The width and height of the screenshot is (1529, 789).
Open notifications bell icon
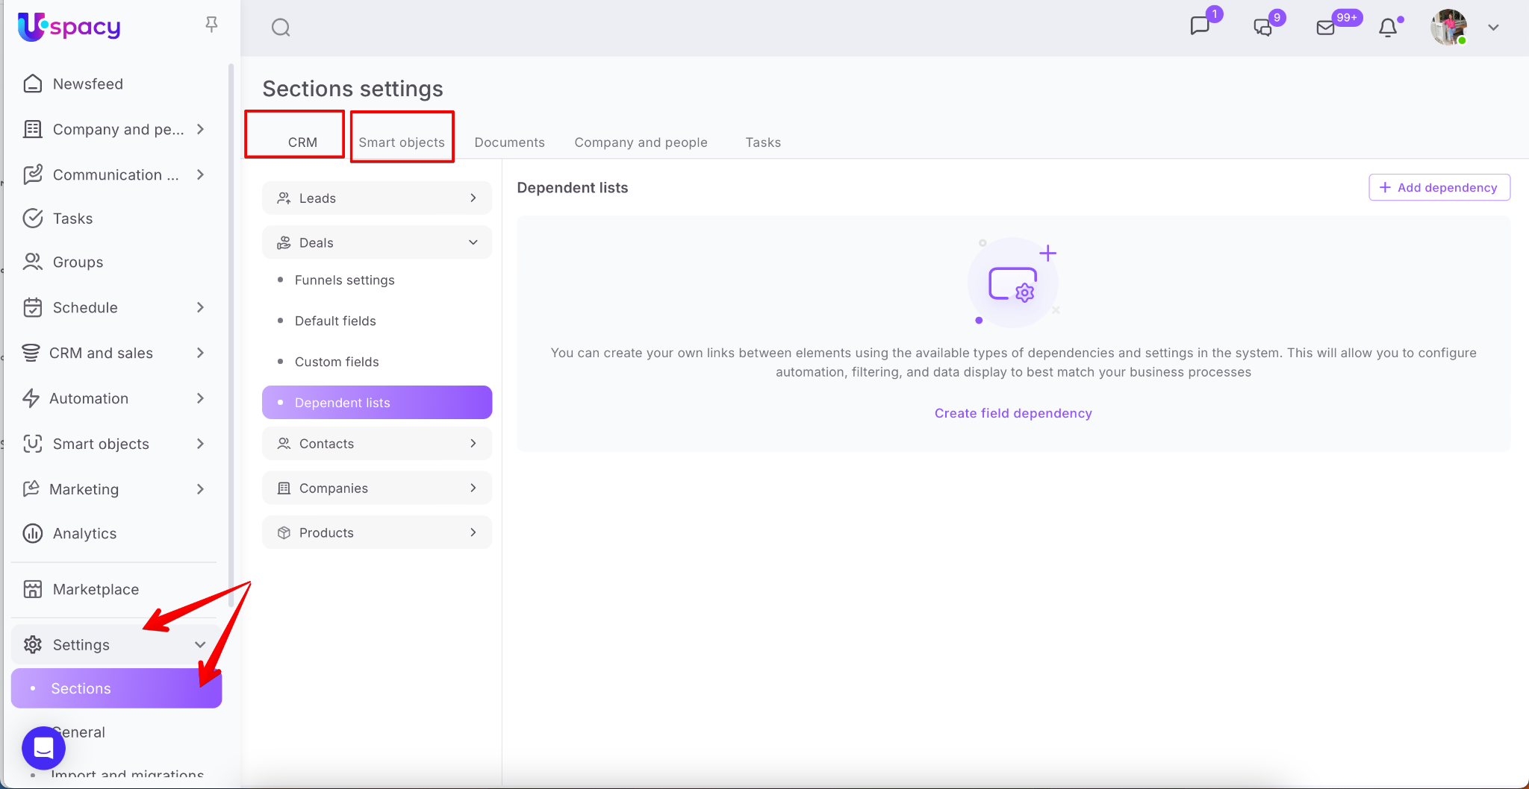[1388, 28]
